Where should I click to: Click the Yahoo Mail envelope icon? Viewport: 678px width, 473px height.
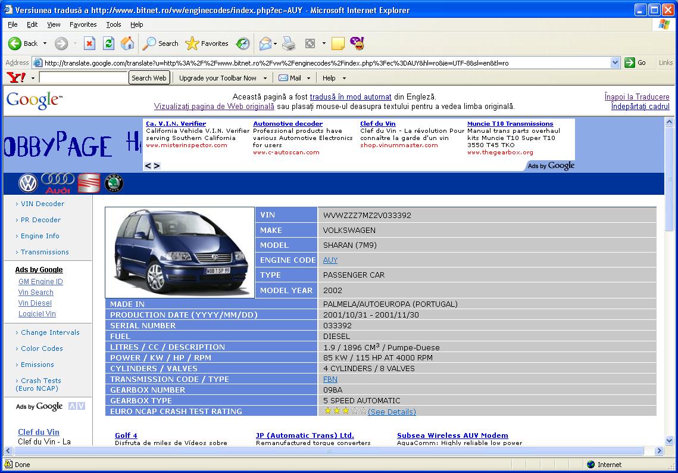[x=283, y=78]
